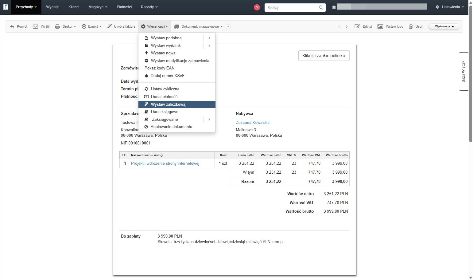This screenshot has width=473, height=280.
Task: Select Wystaw nową menu option
Action: (177, 53)
